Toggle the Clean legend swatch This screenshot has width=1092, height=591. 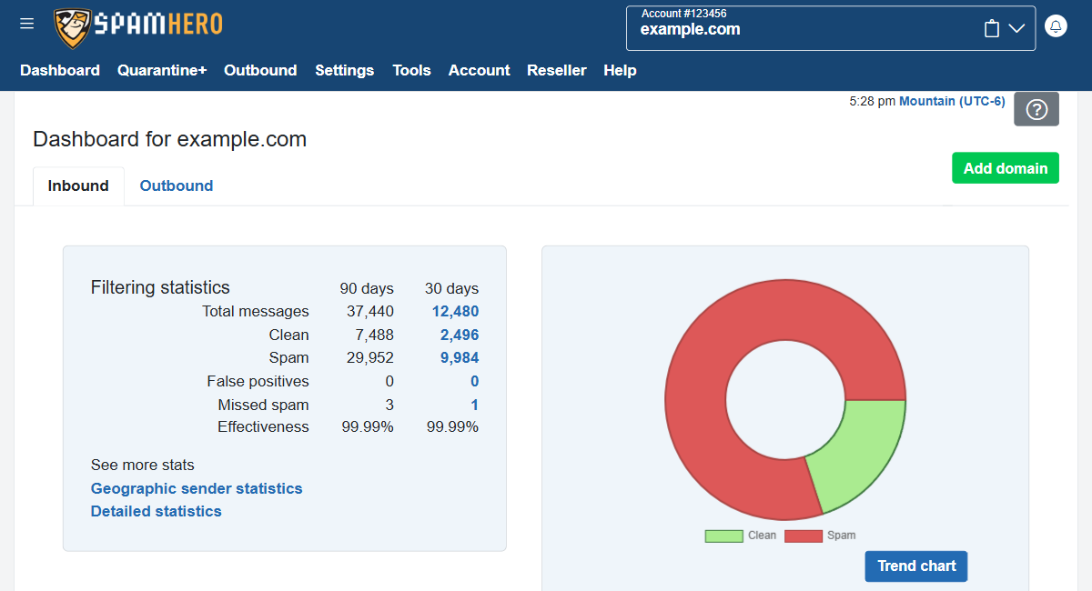pyautogui.click(x=723, y=536)
